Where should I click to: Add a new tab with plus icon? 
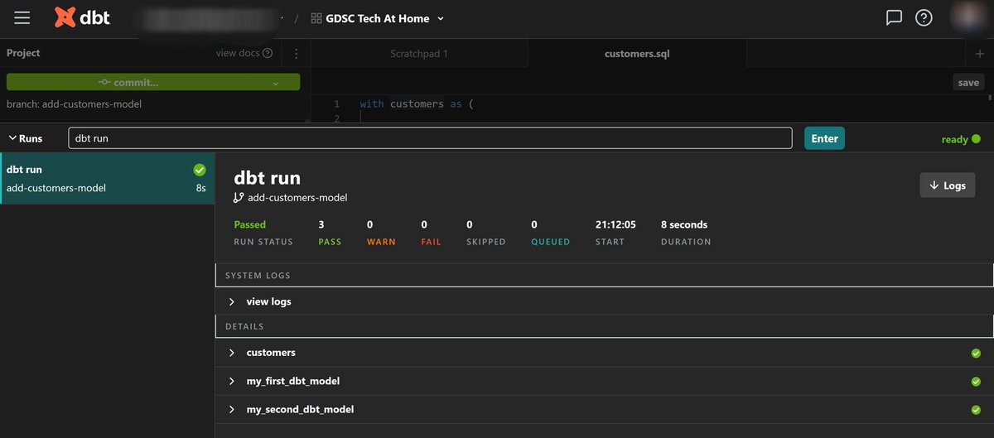(x=980, y=54)
